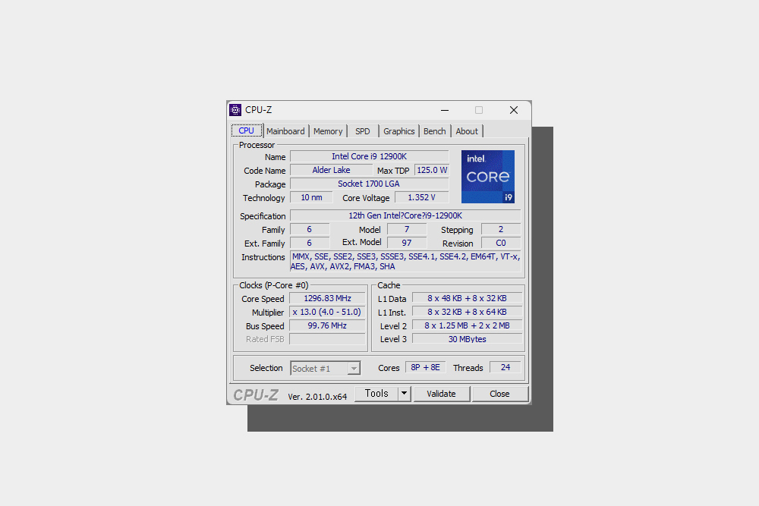Click the CPU-Z app icon in title bar
The image size is (759, 506).
click(x=235, y=110)
